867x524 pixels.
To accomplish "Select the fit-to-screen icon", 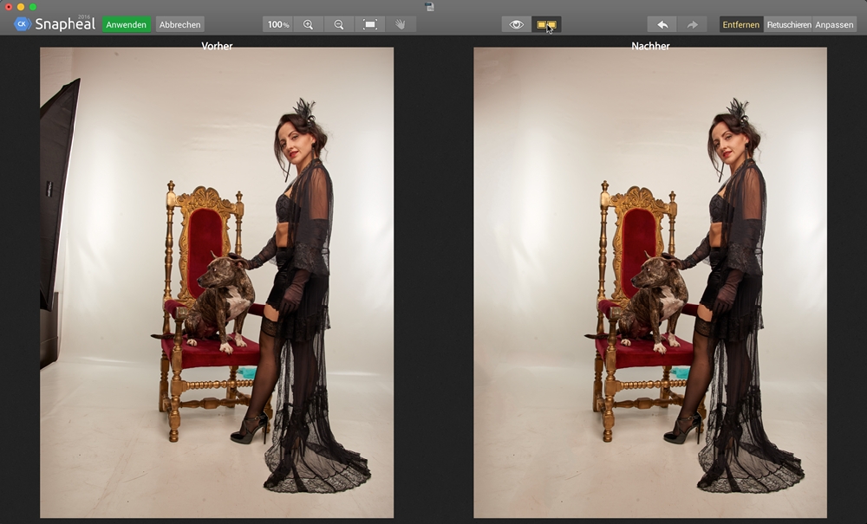I will tap(370, 24).
